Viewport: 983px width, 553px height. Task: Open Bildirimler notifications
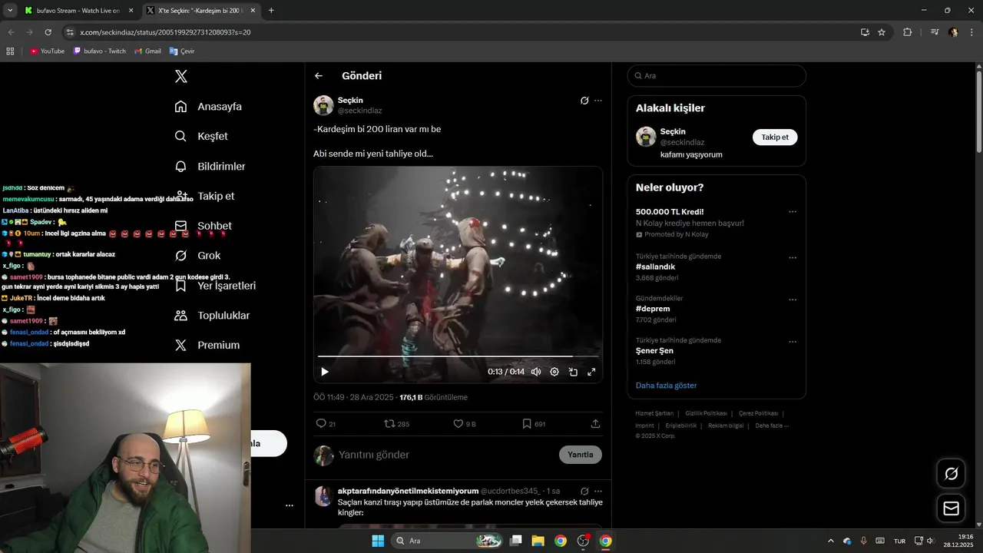(210, 166)
